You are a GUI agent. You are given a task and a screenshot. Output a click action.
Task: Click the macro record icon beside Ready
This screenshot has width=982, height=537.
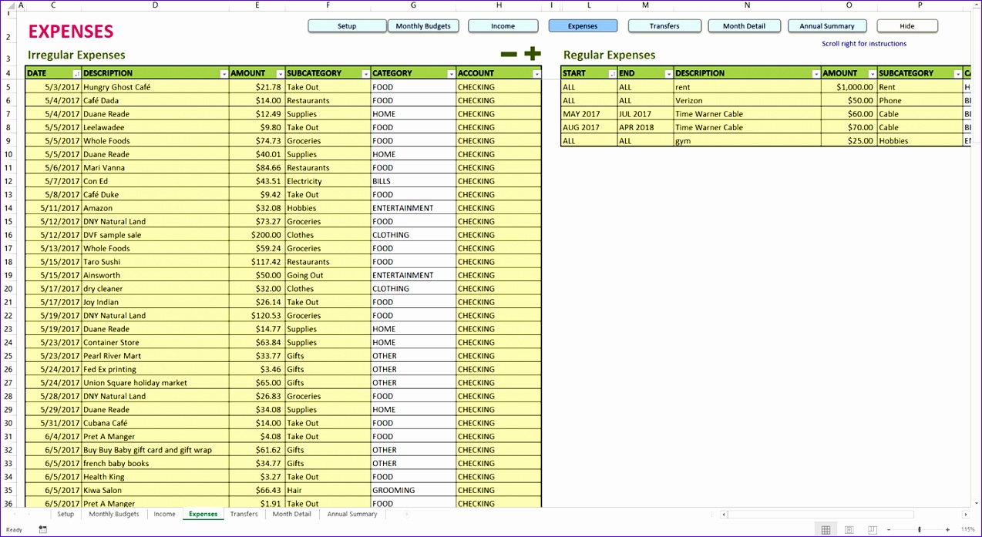tap(42, 529)
